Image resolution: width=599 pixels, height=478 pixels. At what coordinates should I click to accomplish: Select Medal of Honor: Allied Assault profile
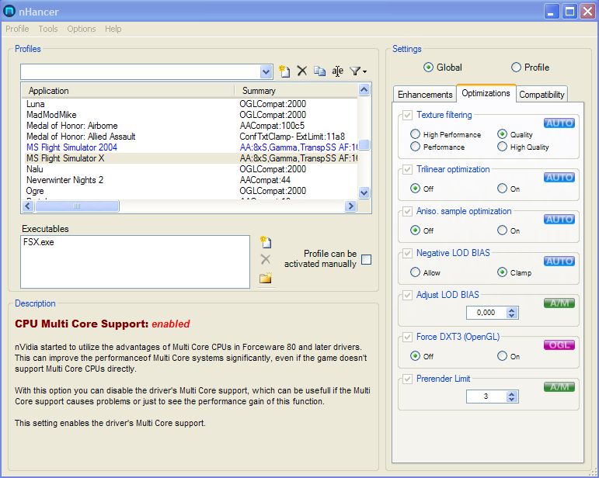(x=190, y=137)
